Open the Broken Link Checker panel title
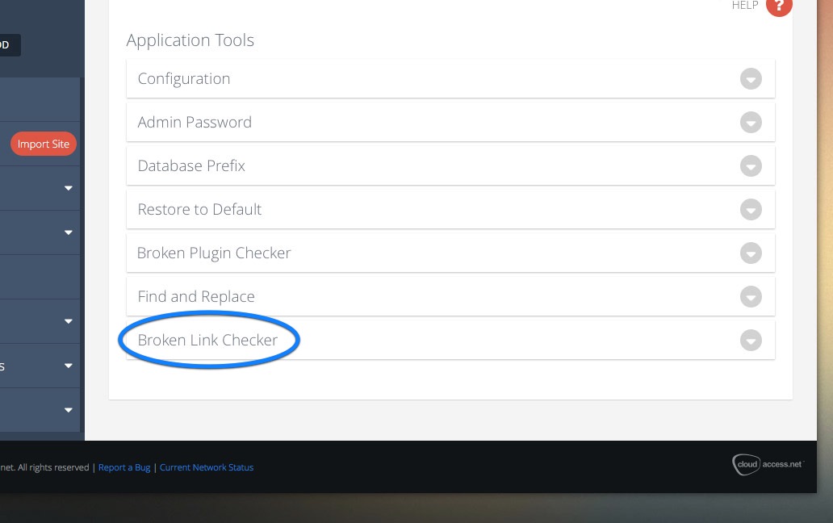This screenshot has height=523, width=833. coord(207,340)
